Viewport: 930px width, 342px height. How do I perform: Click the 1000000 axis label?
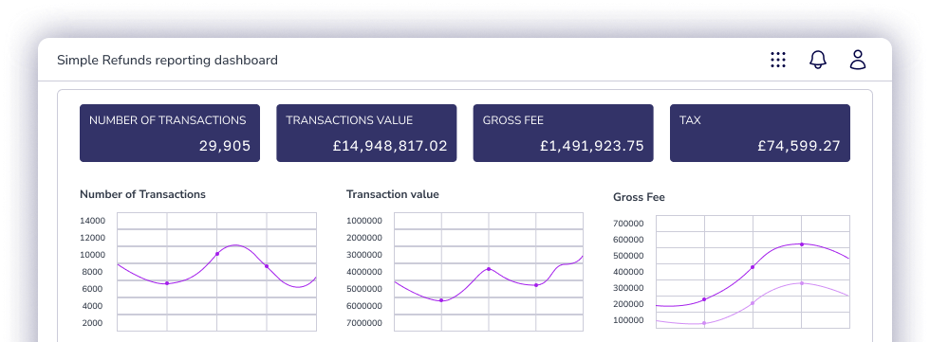tap(364, 221)
